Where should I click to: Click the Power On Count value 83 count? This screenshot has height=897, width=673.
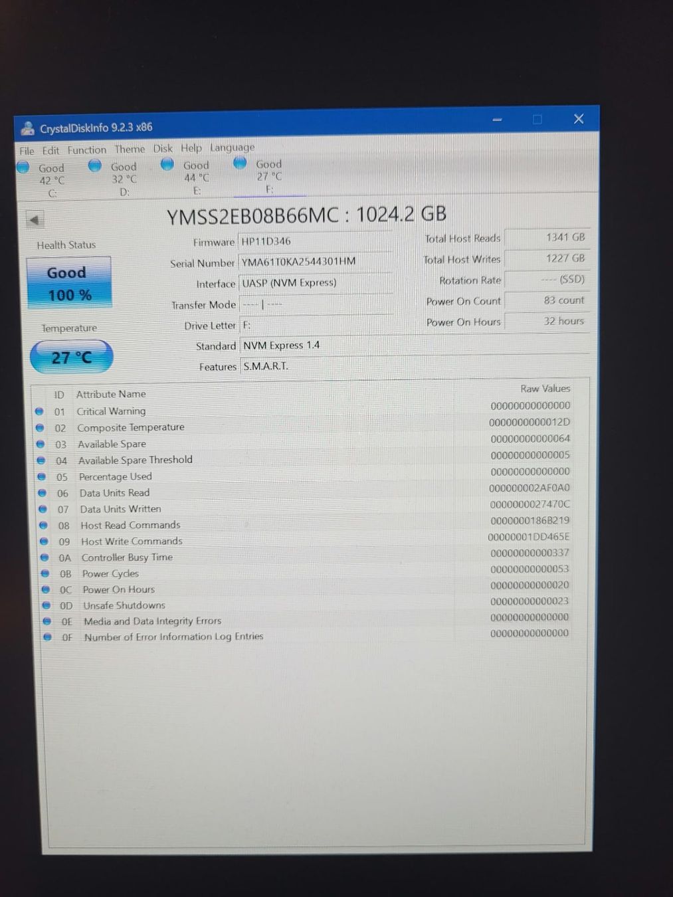(x=546, y=300)
